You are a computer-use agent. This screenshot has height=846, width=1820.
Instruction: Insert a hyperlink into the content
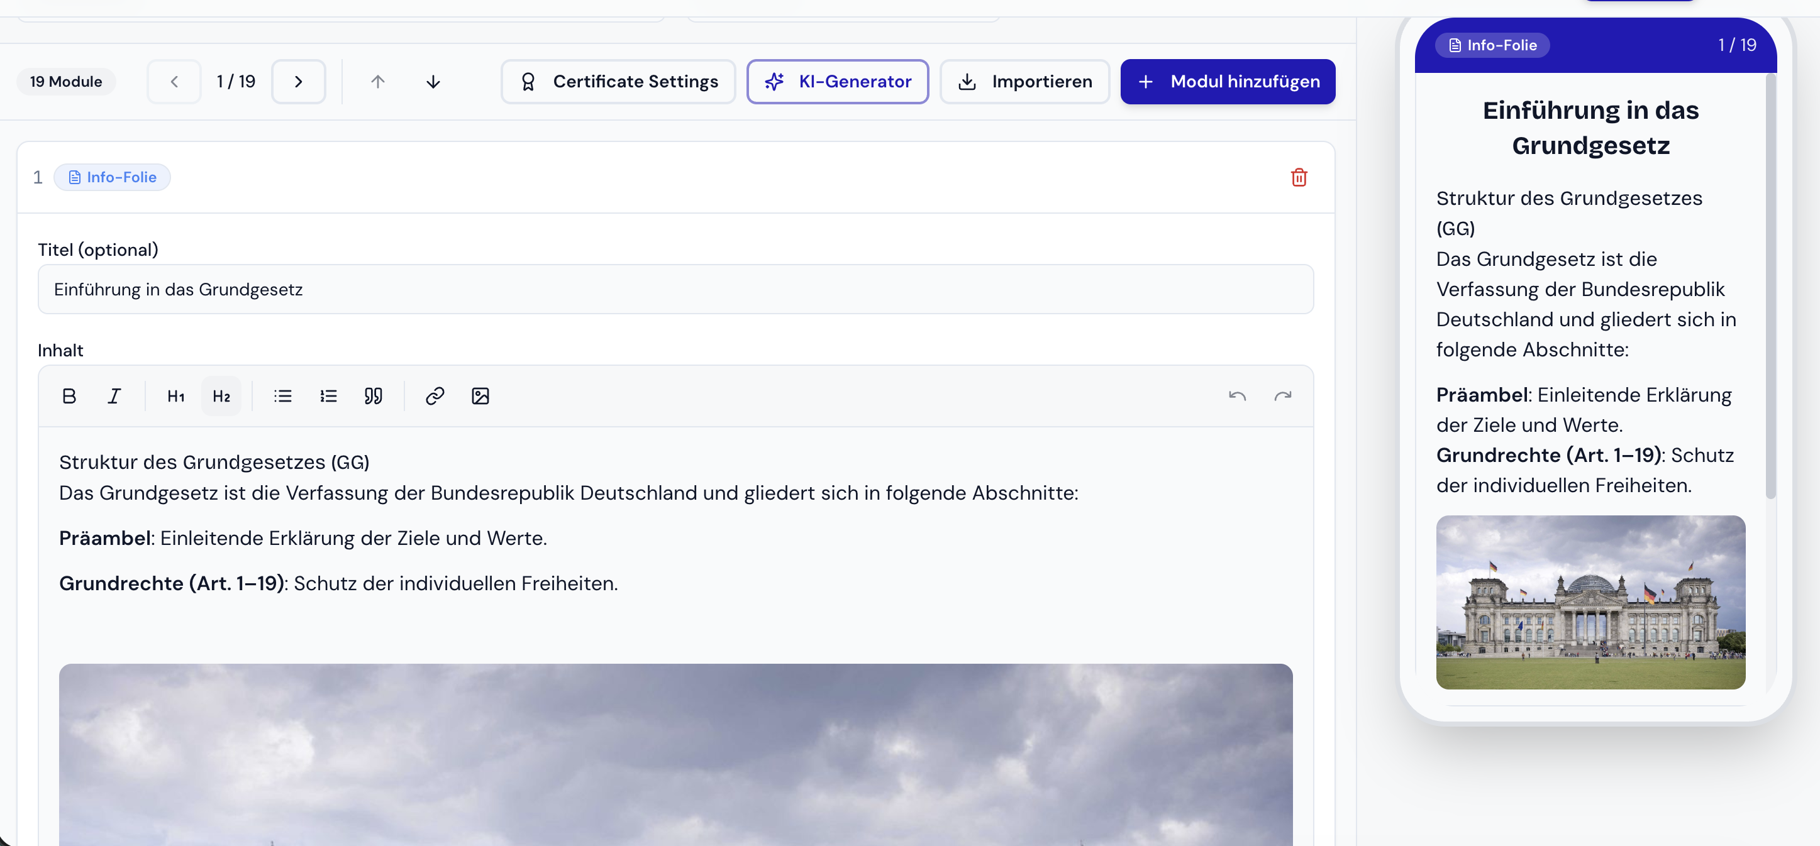pos(435,395)
